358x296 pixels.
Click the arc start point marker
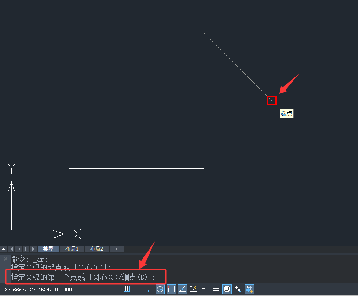(204, 33)
